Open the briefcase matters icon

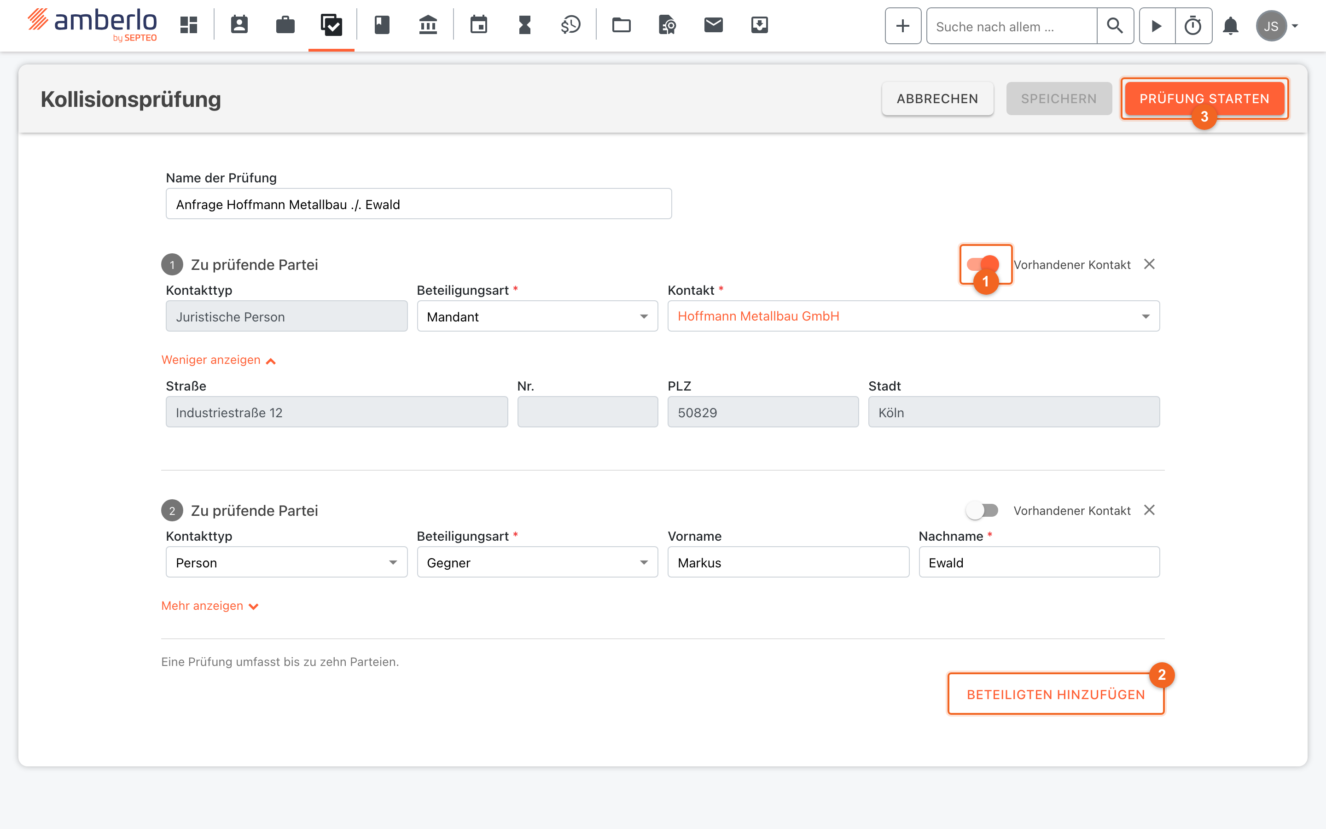point(285,25)
